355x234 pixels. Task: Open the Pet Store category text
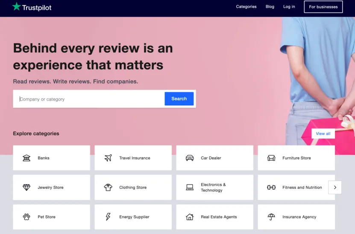click(47, 217)
